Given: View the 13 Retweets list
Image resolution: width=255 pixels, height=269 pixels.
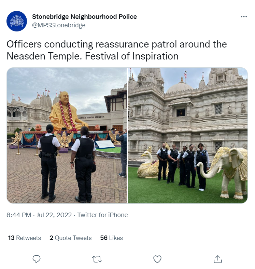Looking at the screenshot, I should [x=25, y=238].
